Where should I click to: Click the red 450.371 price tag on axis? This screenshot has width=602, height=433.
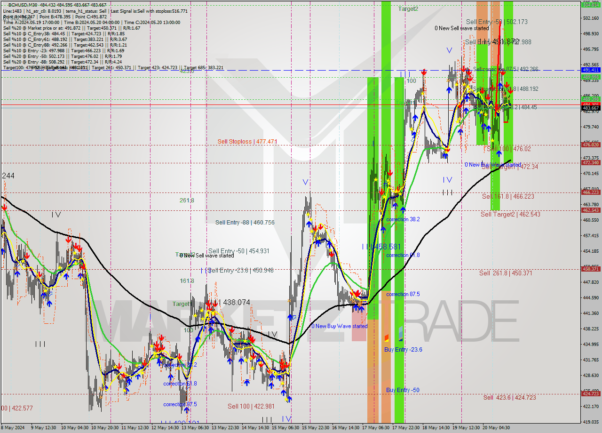591,269
